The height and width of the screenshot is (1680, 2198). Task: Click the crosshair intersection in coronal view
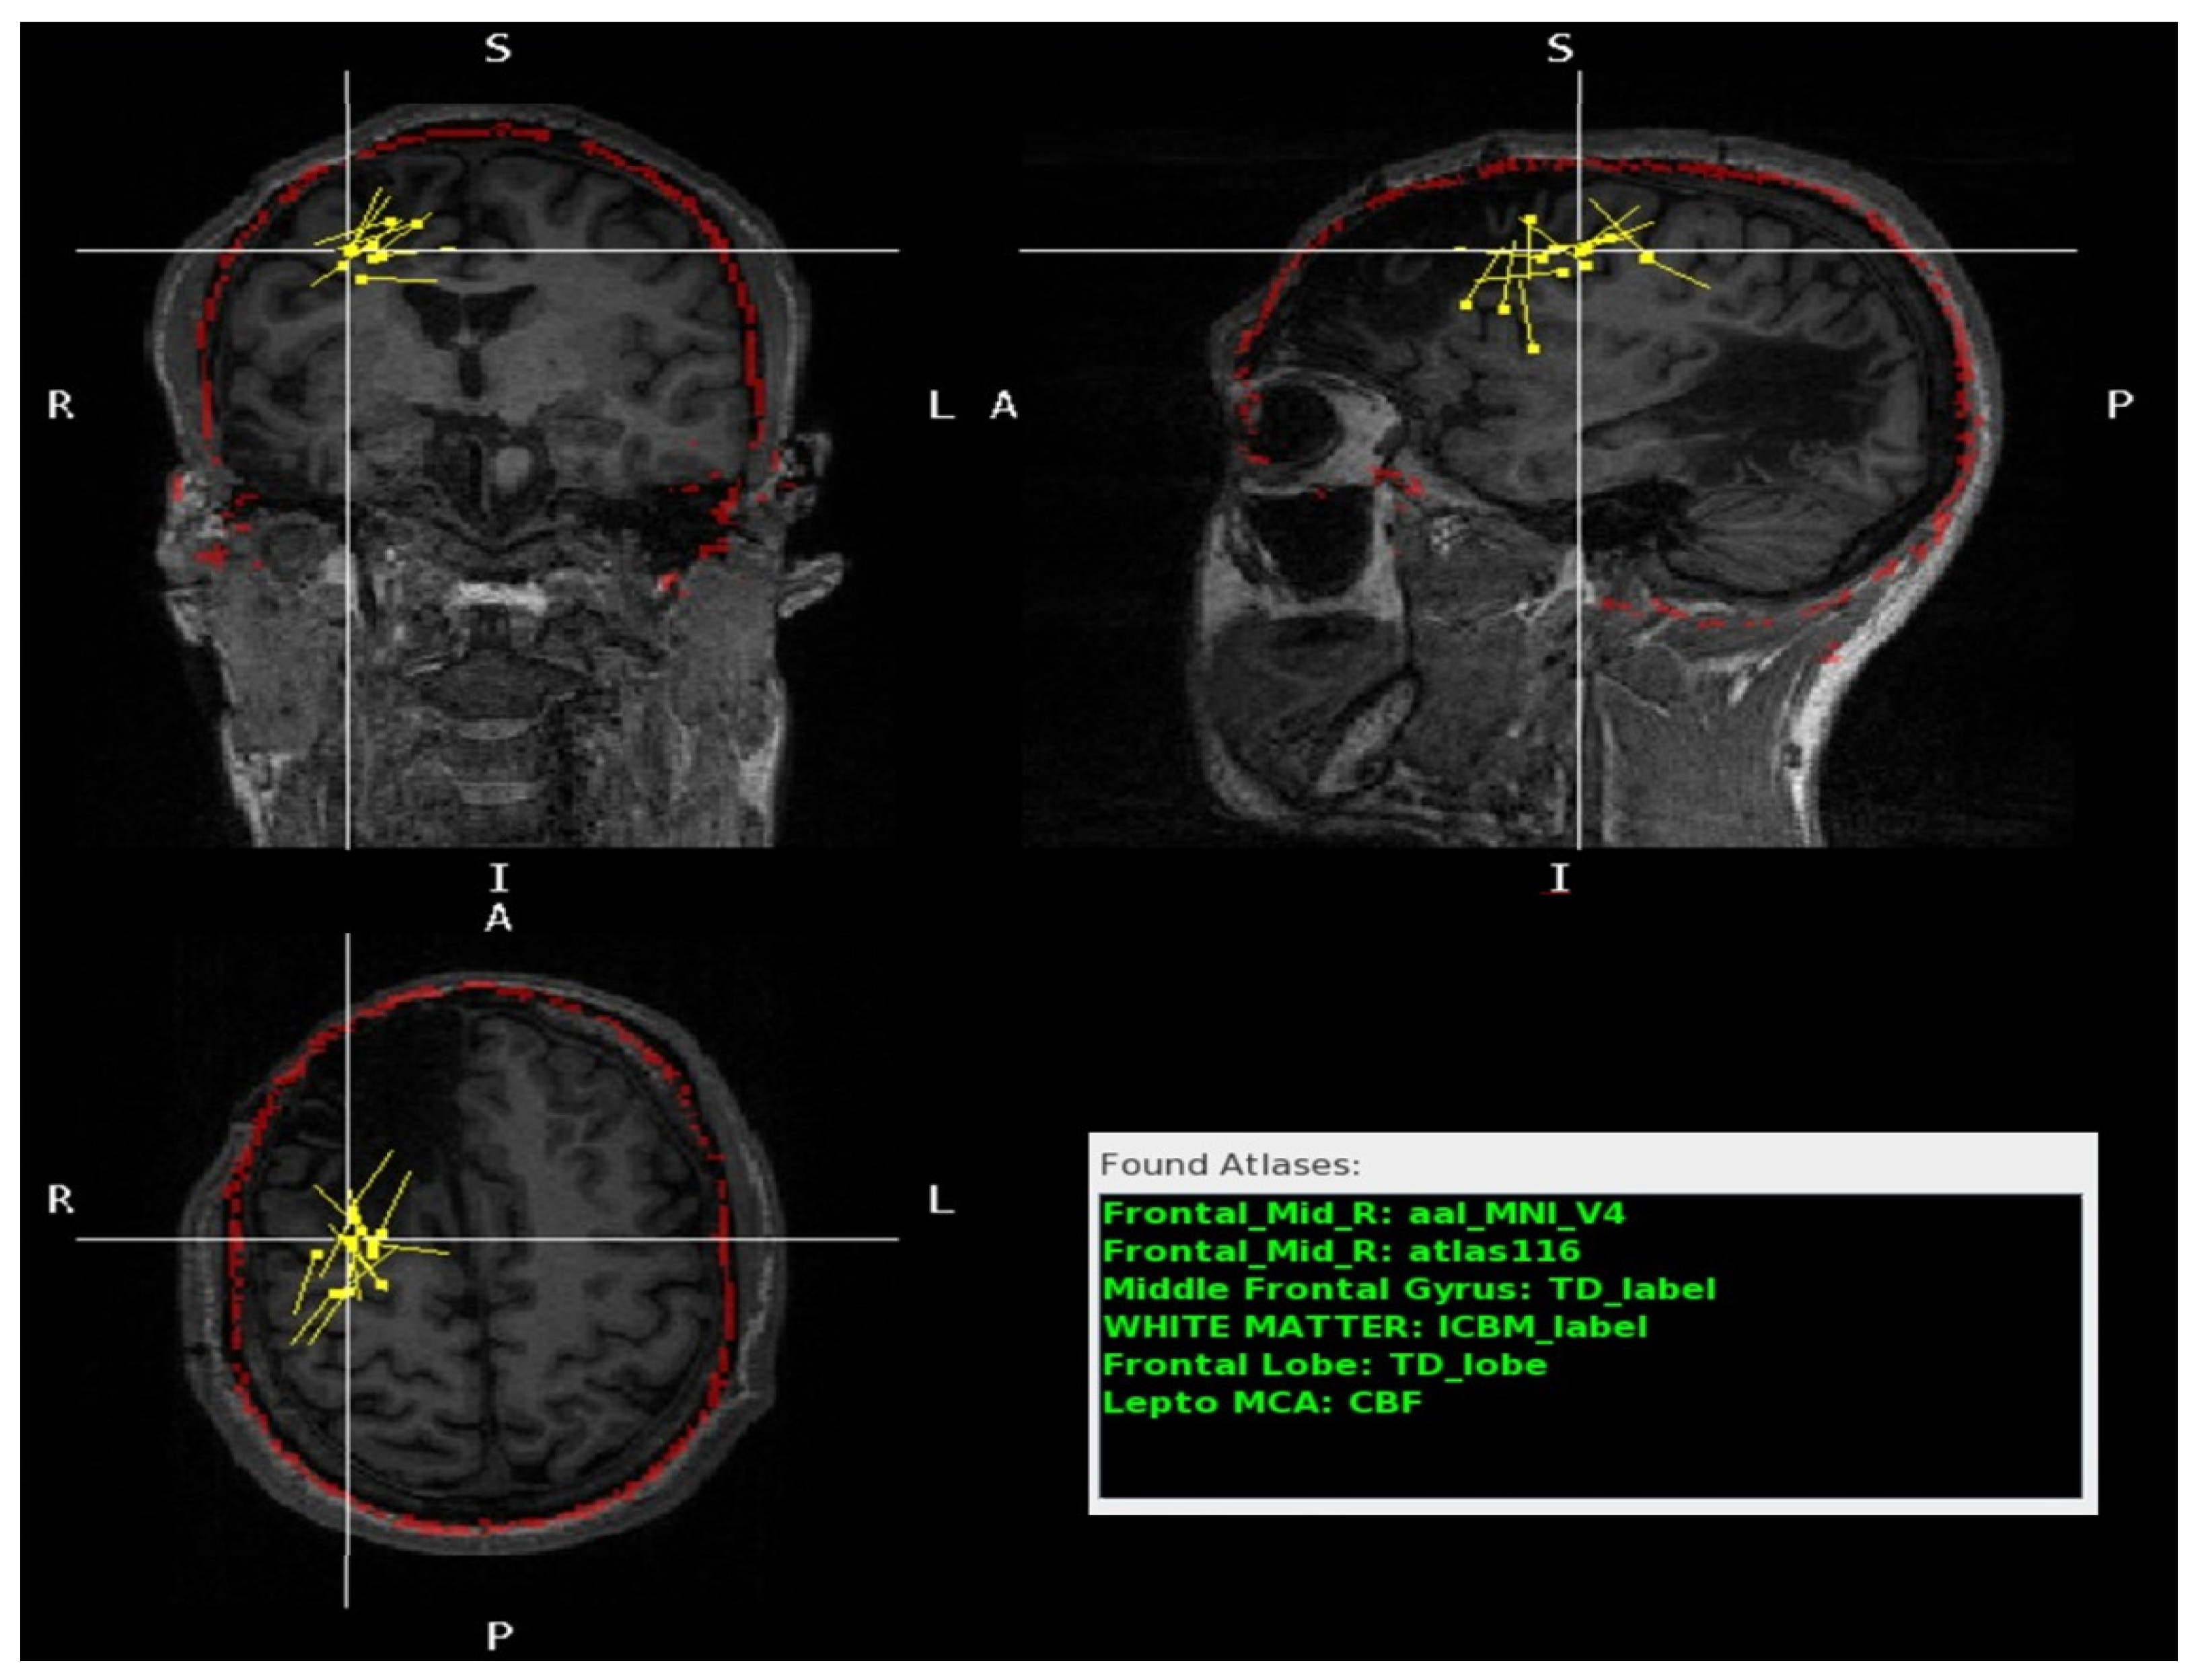(347, 251)
